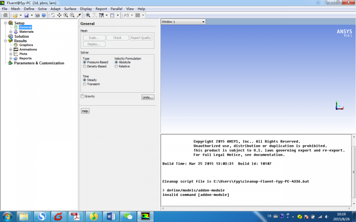The height and width of the screenshot is (222, 356).
Task: Select Density-Based solver type
Action: (x=85, y=67)
